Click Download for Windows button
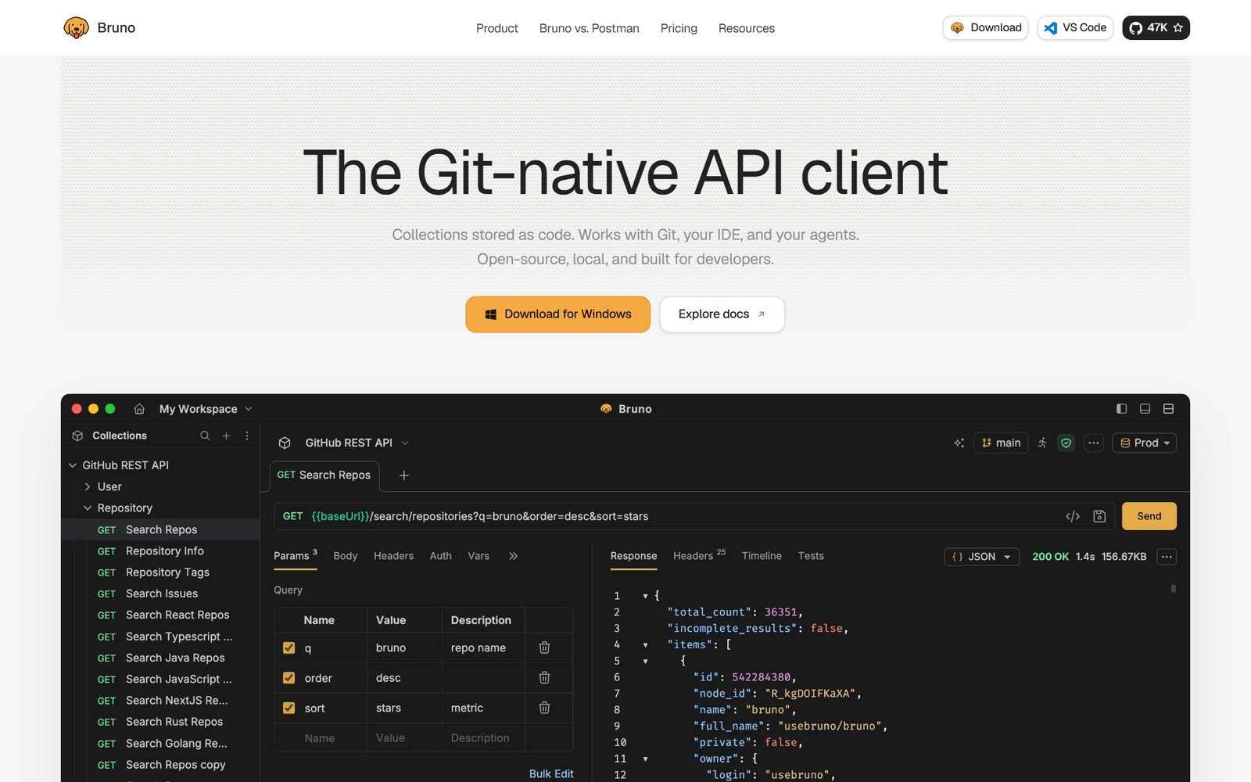This screenshot has height=782, width=1251. click(x=558, y=314)
